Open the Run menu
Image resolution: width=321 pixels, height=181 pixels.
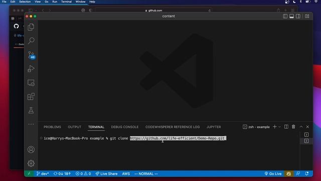[55, 2]
